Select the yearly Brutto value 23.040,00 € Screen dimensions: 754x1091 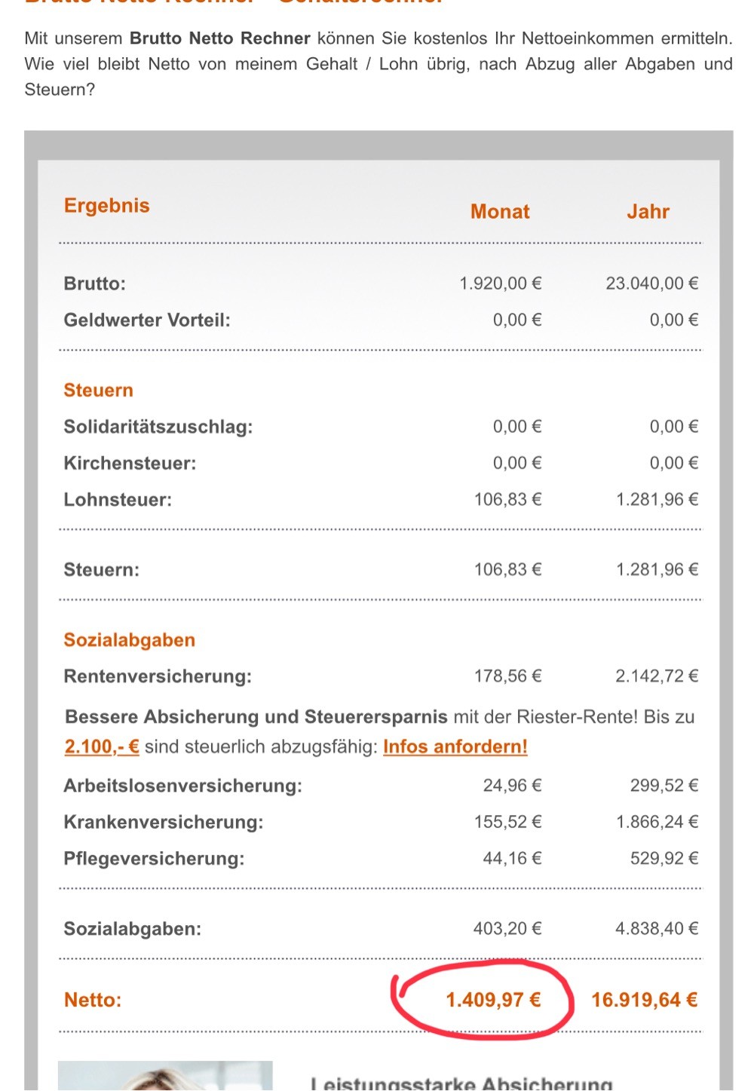pos(652,283)
